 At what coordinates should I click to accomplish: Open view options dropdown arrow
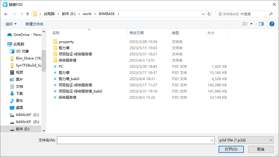coord(251,24)
